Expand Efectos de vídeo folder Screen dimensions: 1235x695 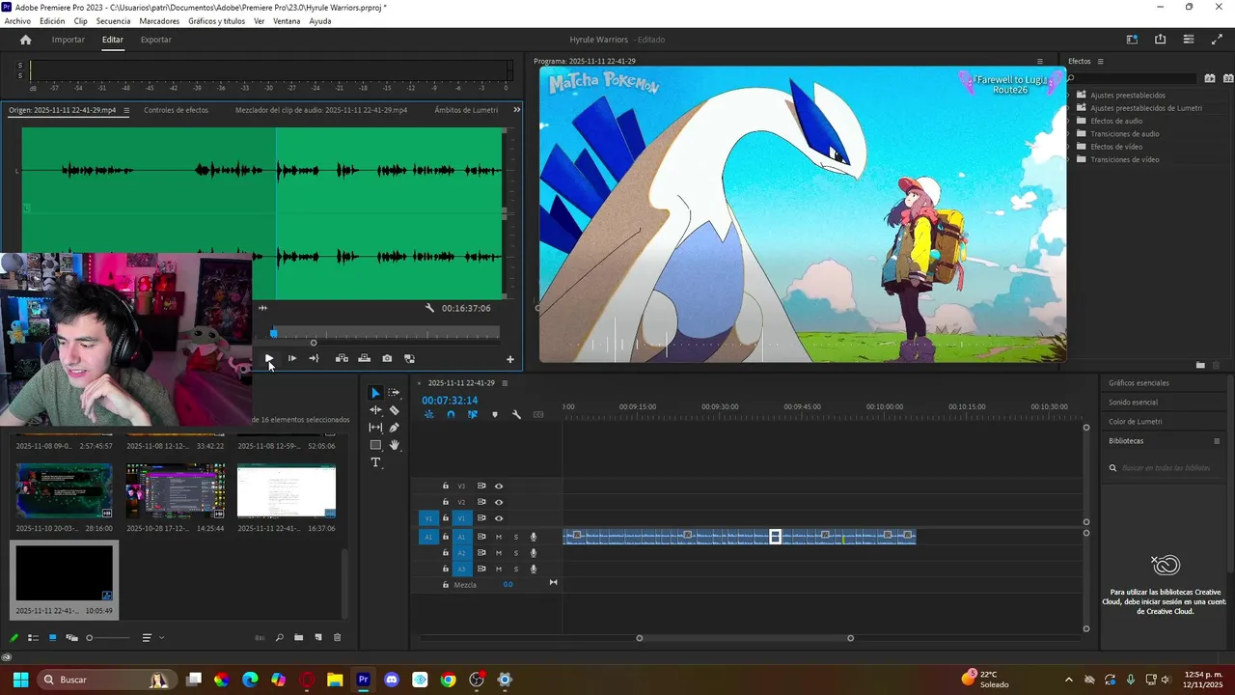tap(1069, 147)
